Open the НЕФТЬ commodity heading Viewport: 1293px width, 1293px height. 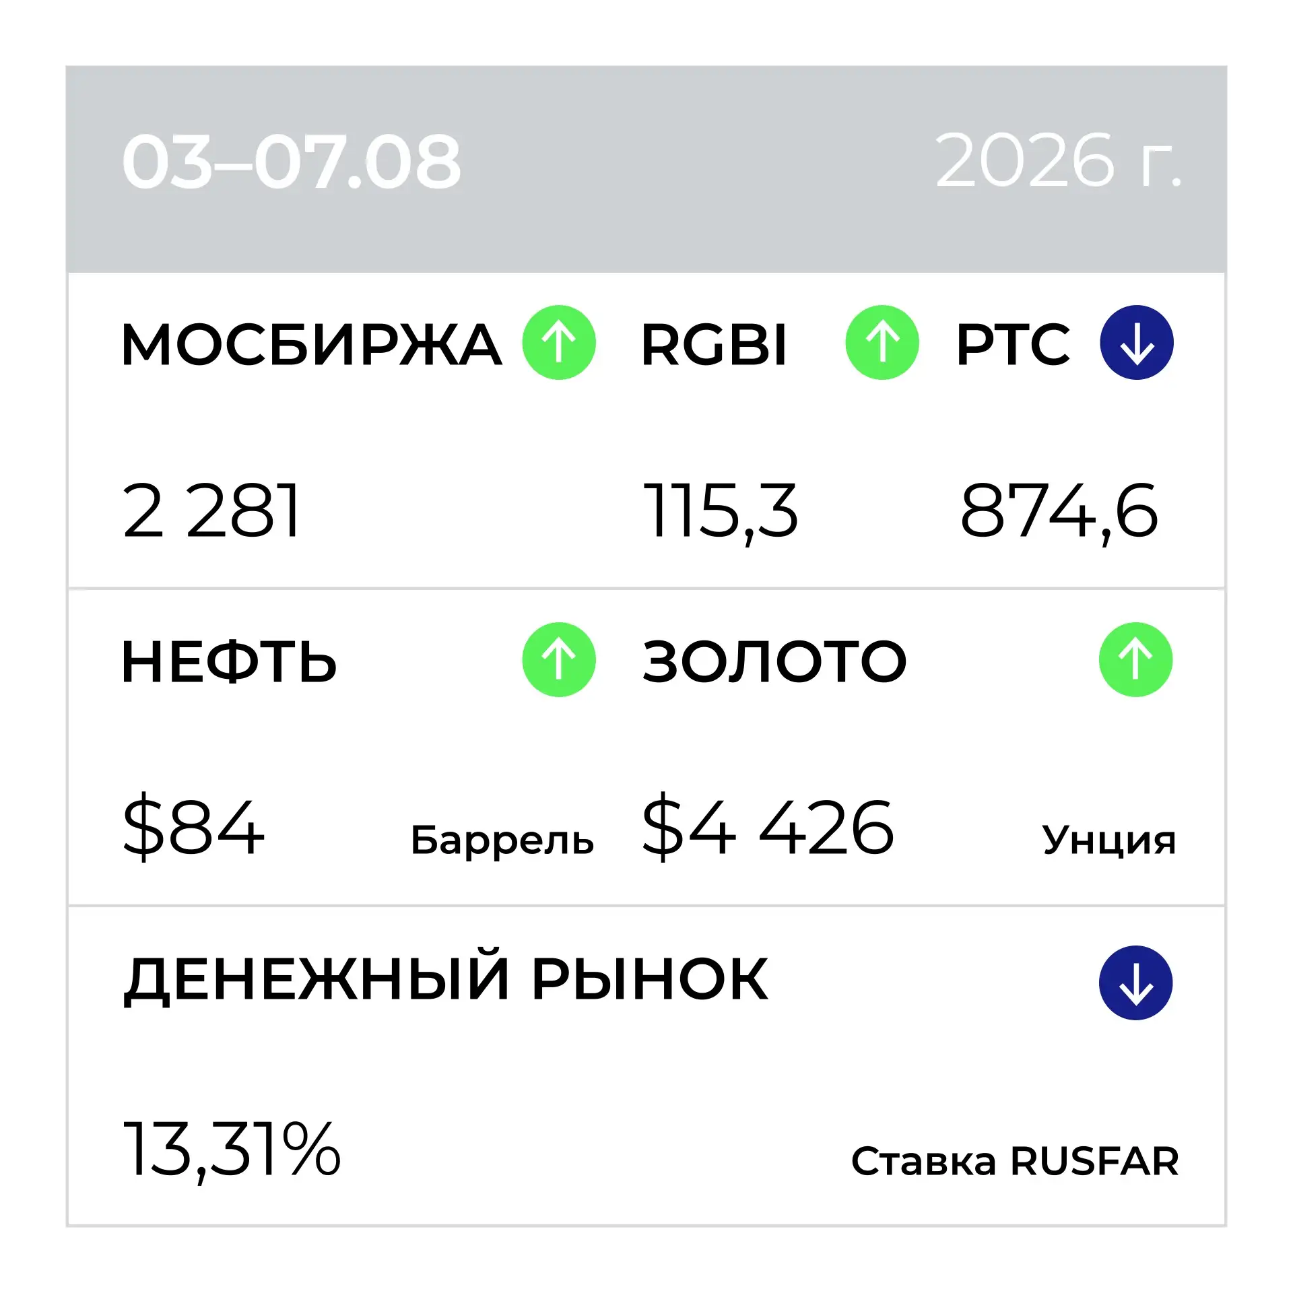229,662
